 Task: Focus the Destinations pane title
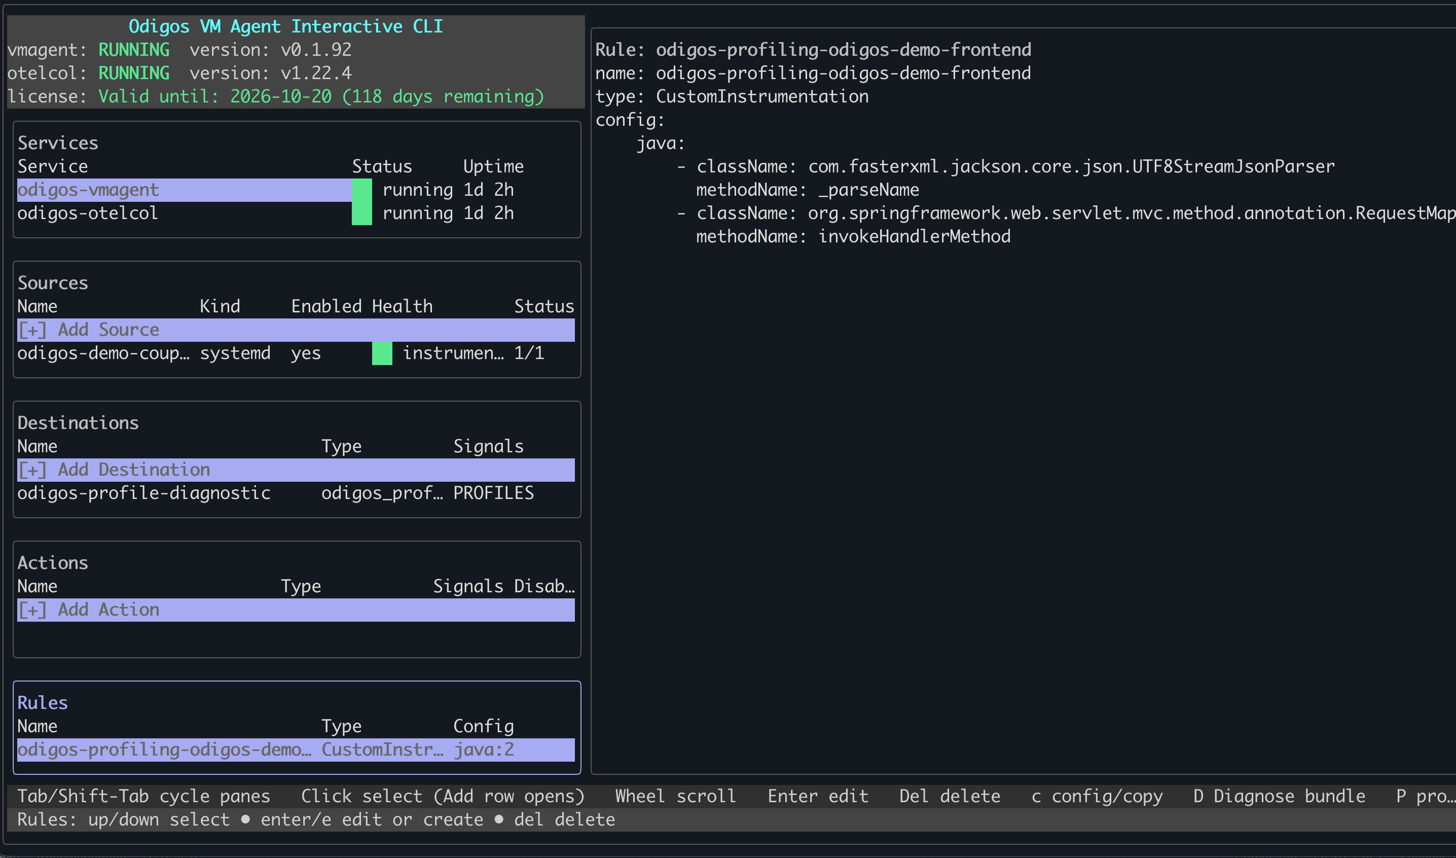78,422
